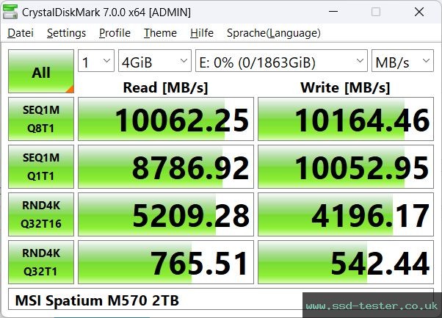Click the CrystalDiskMark app icon in title bar

pos(10,12)
